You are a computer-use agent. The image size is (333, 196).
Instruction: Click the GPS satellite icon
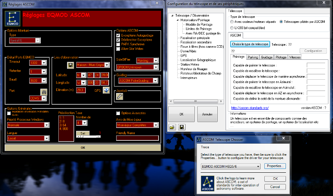[x=107, y=90]
